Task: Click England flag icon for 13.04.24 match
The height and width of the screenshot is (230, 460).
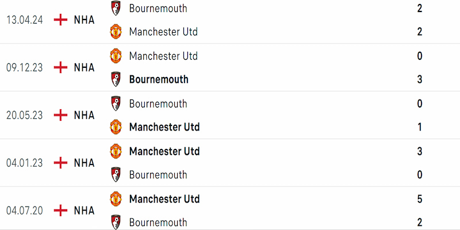Action: [61, 20]
